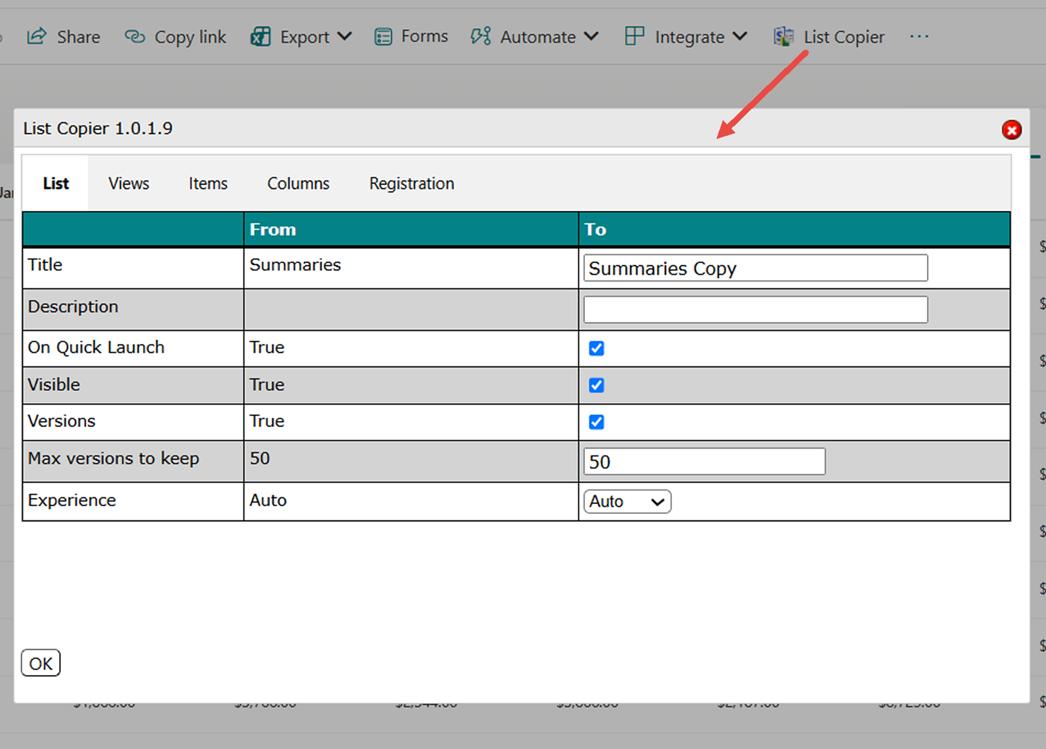Click the Max versions to keep field
The image size is (1046, 749).
tap(703, 461)
